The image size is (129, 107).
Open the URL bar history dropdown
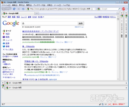point(94,9)
